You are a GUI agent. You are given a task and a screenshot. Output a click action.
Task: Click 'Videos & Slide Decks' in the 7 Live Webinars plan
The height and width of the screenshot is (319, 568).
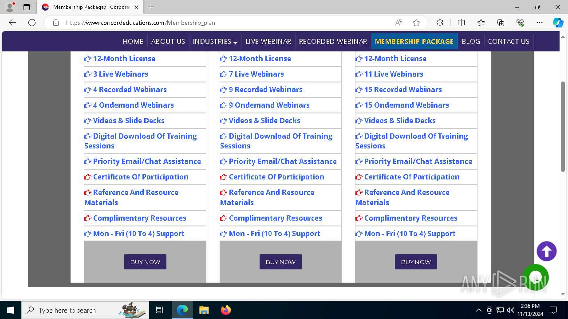pyautogui.click(x=264, y=121)
